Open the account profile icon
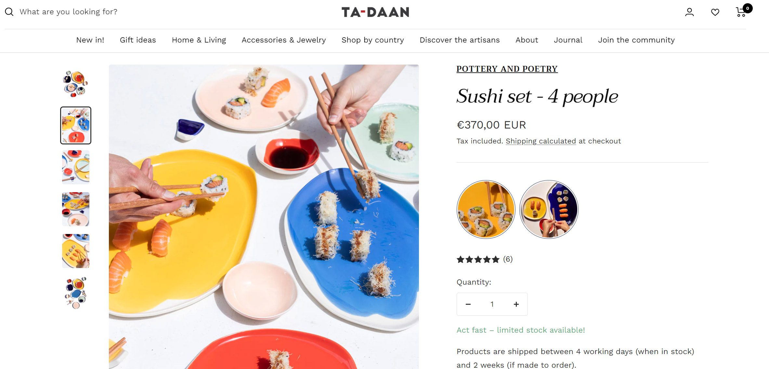This screenshot has width=769, height=369. [x=689, y=12]
